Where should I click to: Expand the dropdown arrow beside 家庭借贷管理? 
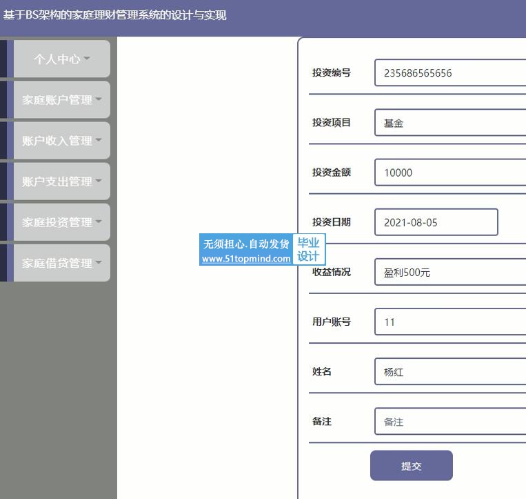(x=99, y=262)
